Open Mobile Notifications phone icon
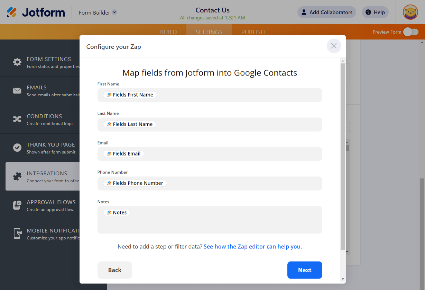 17,234
